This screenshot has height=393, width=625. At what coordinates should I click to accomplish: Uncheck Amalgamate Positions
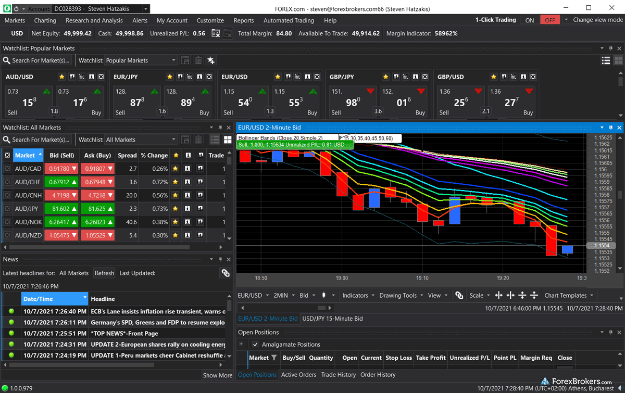click(x=255, y=344)
